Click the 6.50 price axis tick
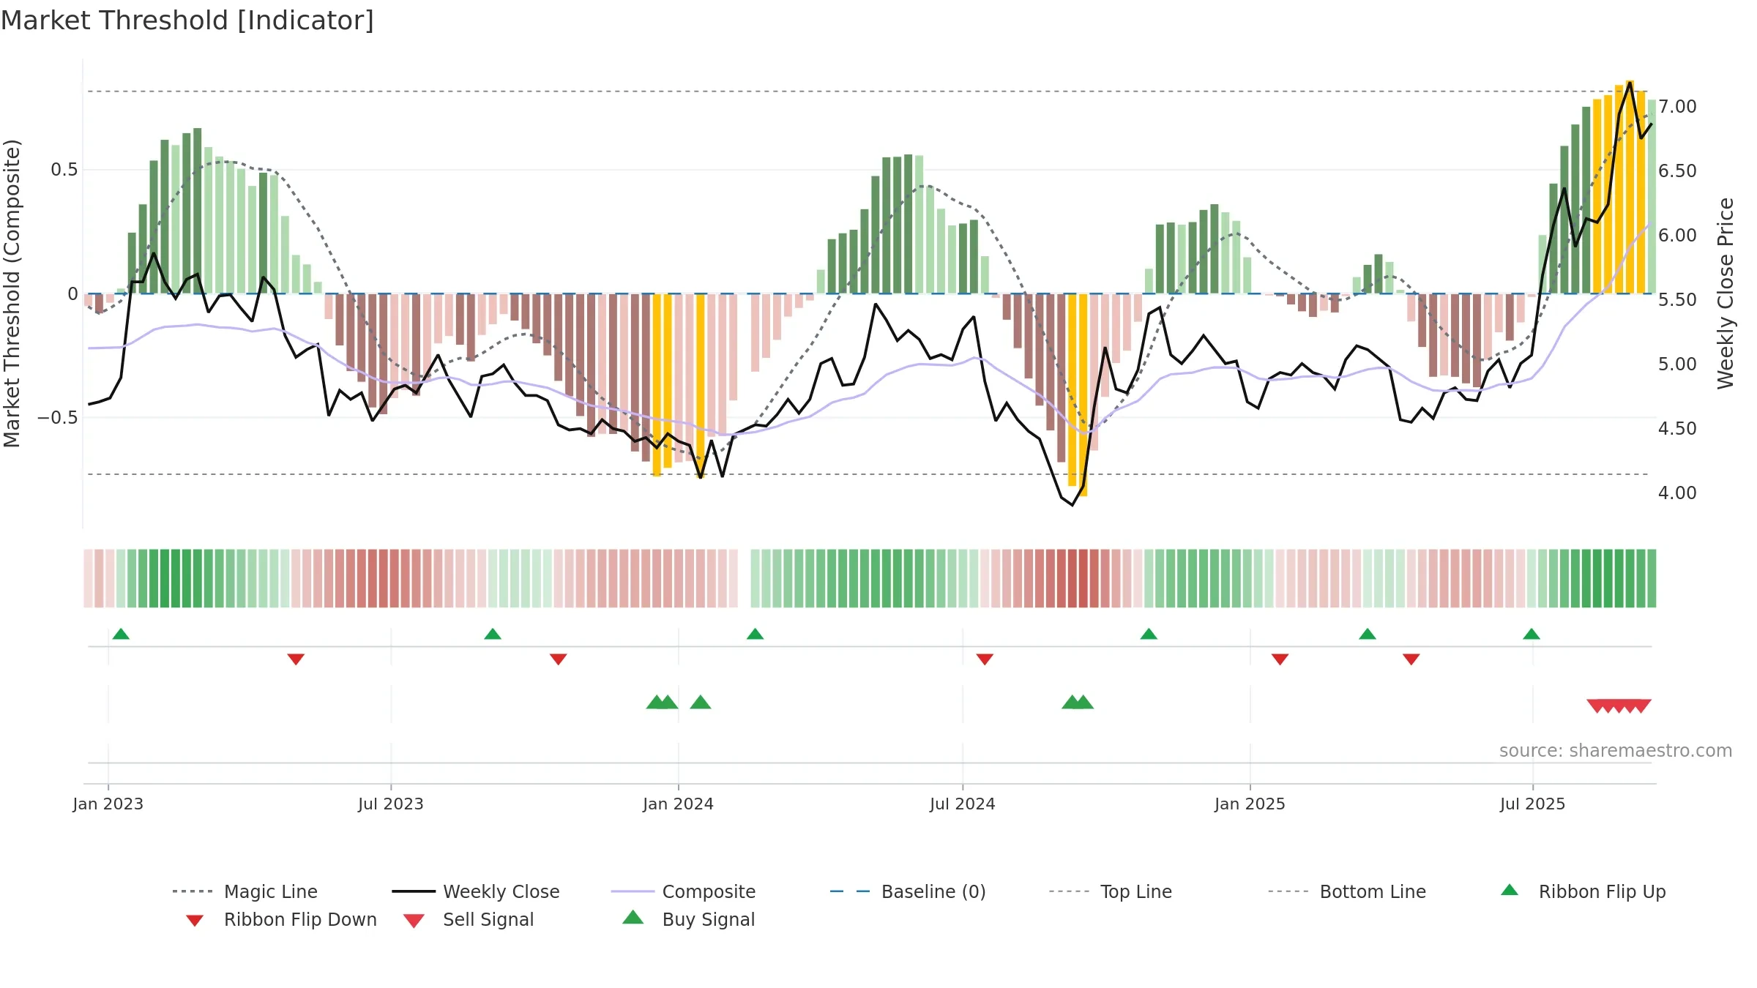The image size is (1757, 988). (1677, 171)
